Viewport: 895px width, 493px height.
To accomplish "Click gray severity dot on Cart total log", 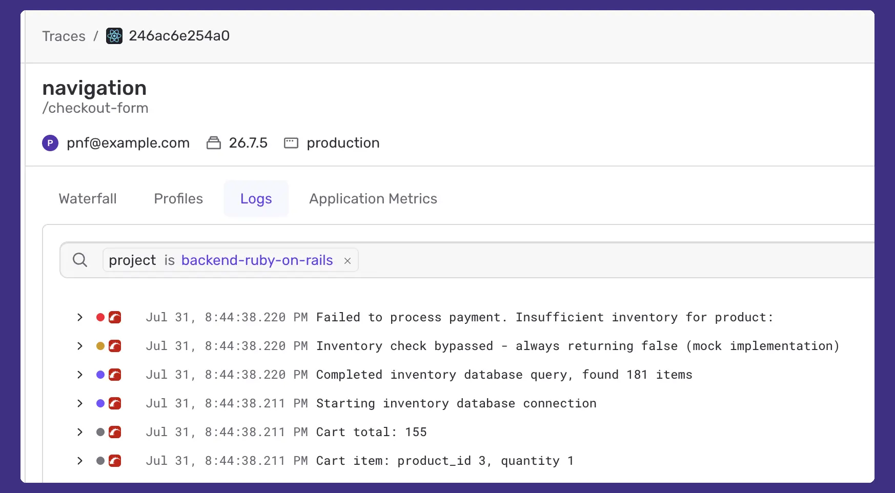I will (x=100, y=432).
